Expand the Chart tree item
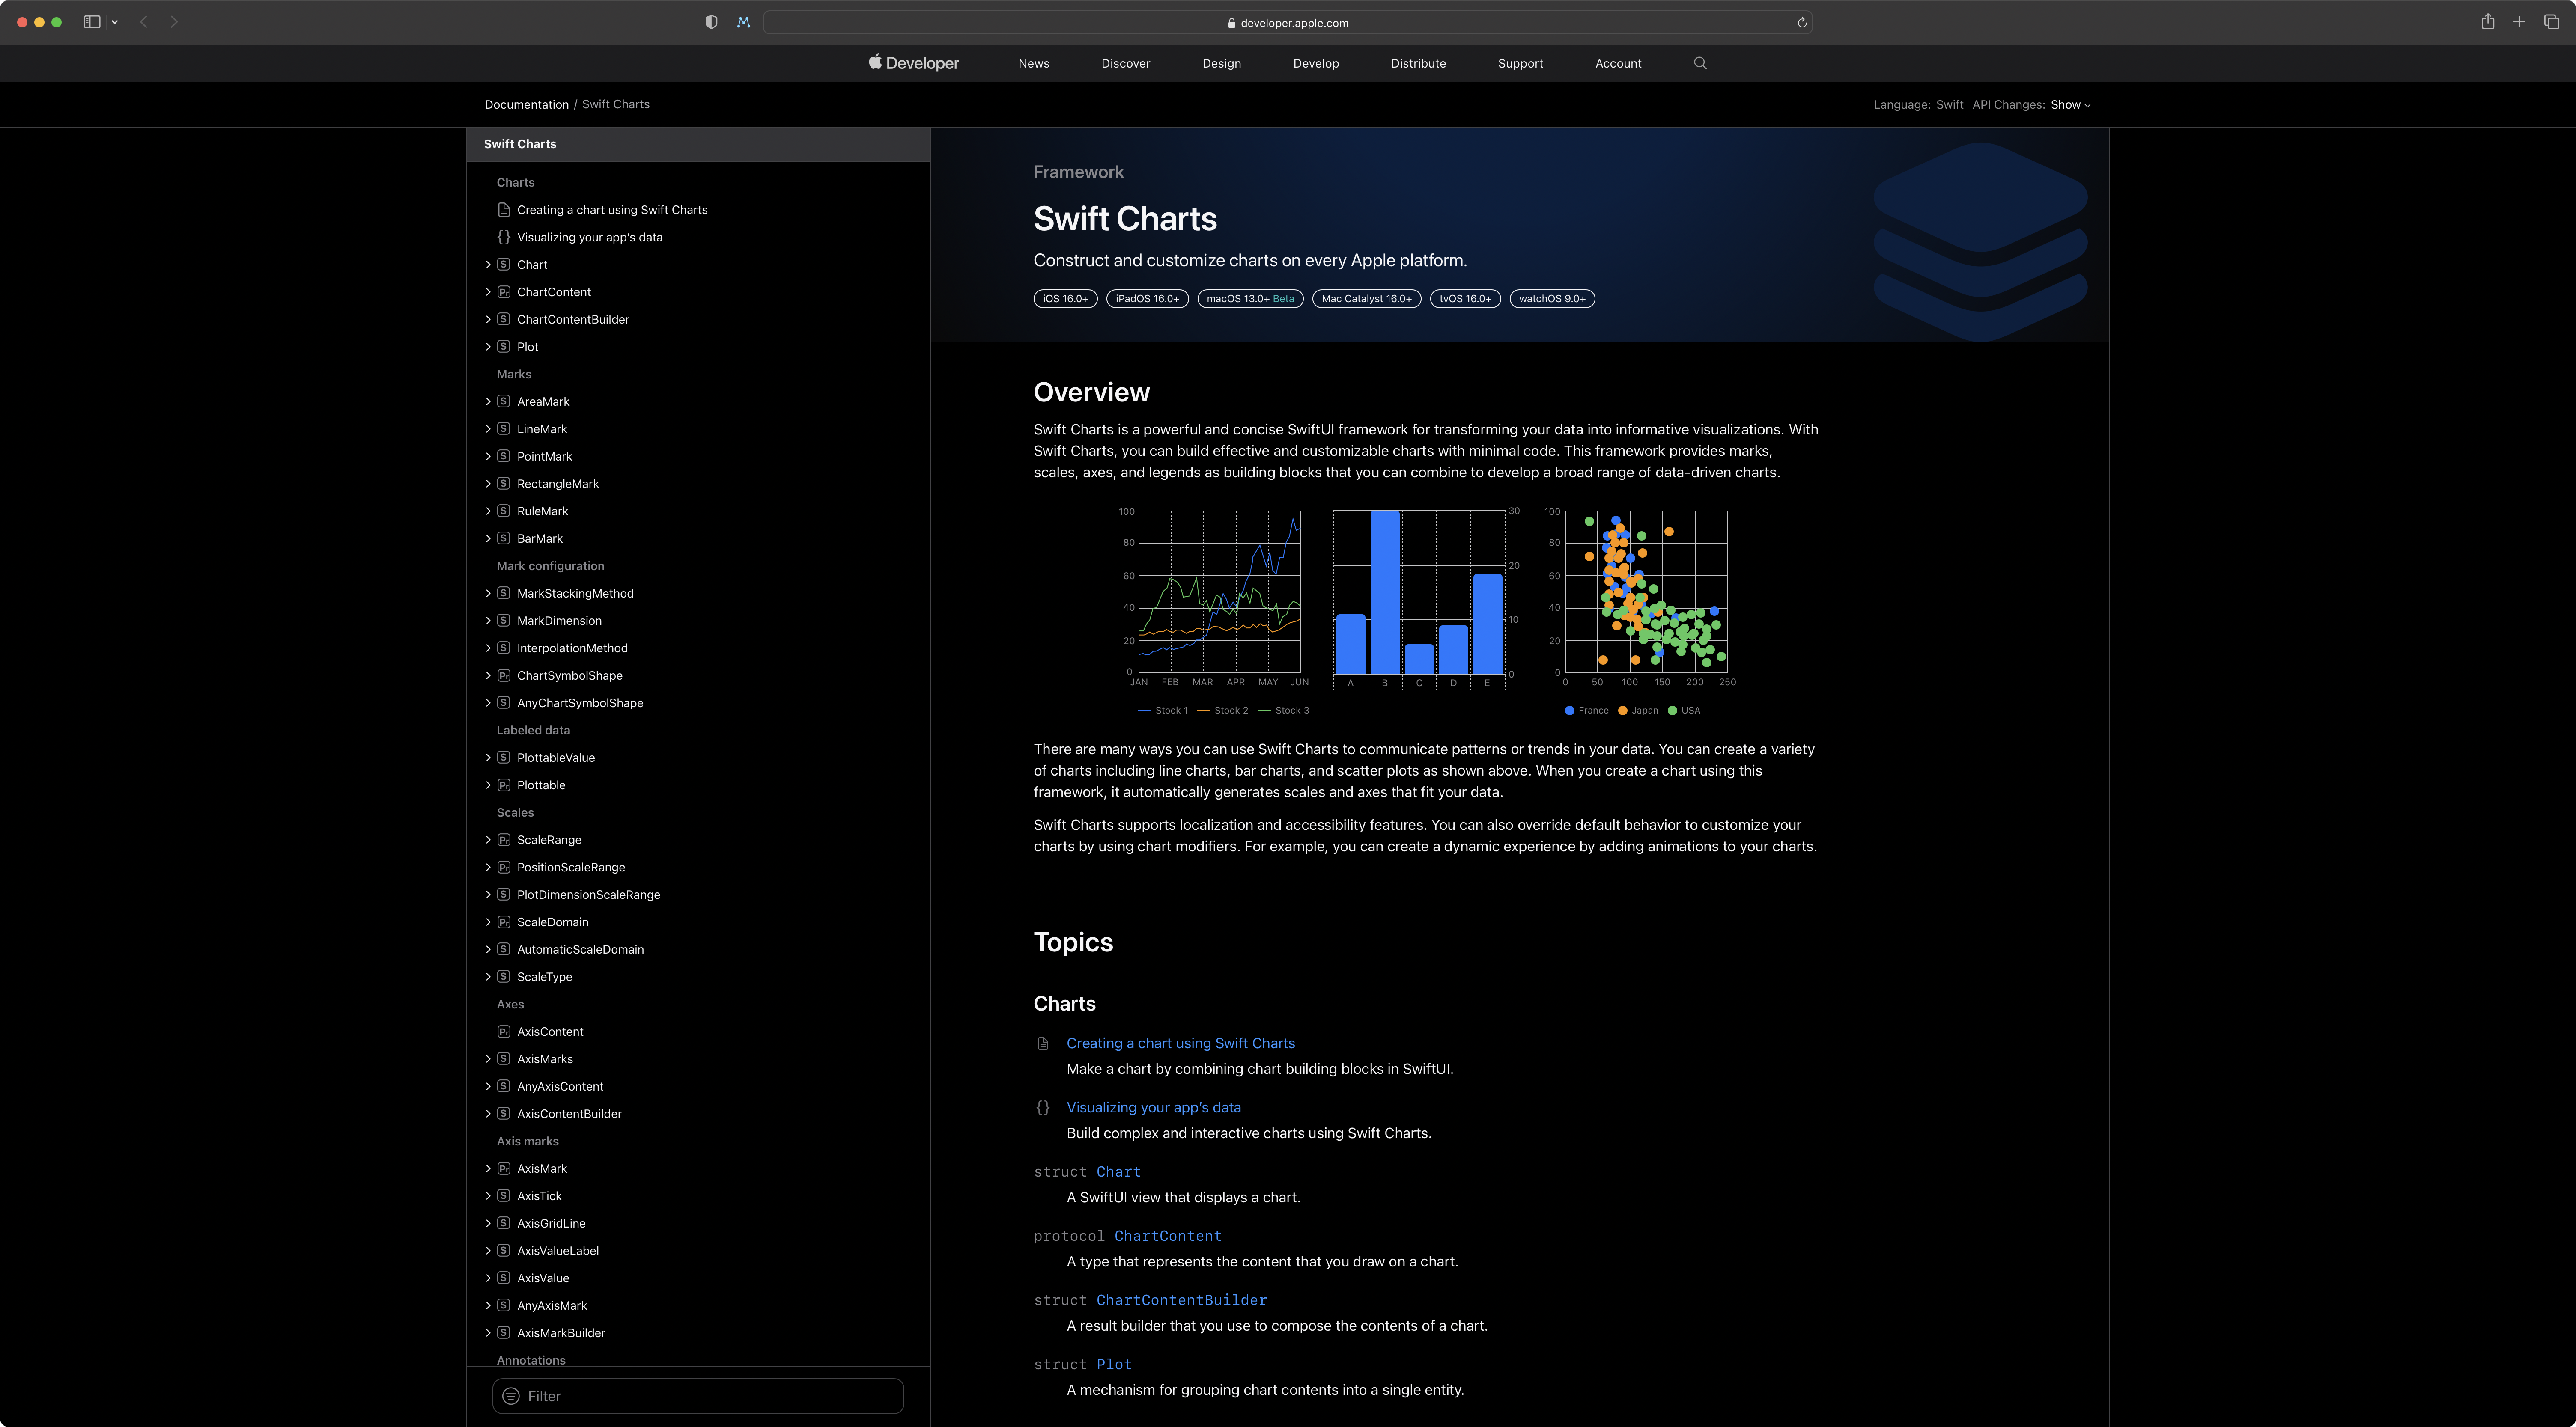This screenshot has height=1427, width=2576. point(488,265)
